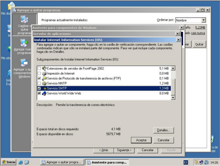Open Agregar nuevos programas sidebar icon
Image resolution: width=220 pixels, height=166 pixels.
click(x=24, y=43)
